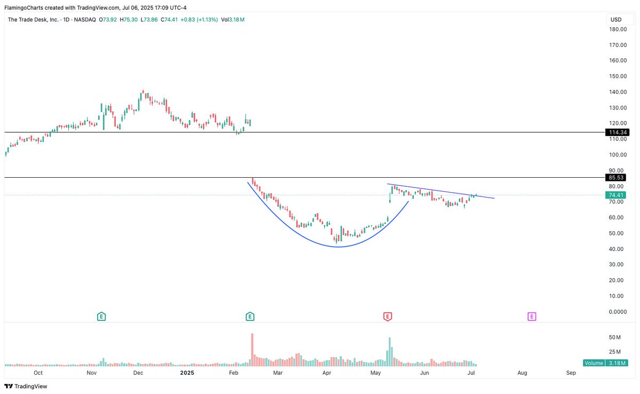Click the Nov label on time axis
Viewport: 640px width, 394px height.
(92, 373)
